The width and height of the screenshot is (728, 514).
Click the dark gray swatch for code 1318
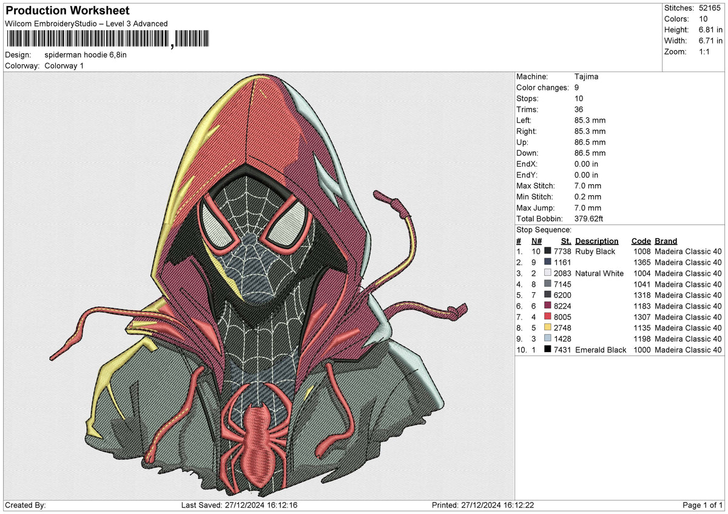[x=548, y=295]
